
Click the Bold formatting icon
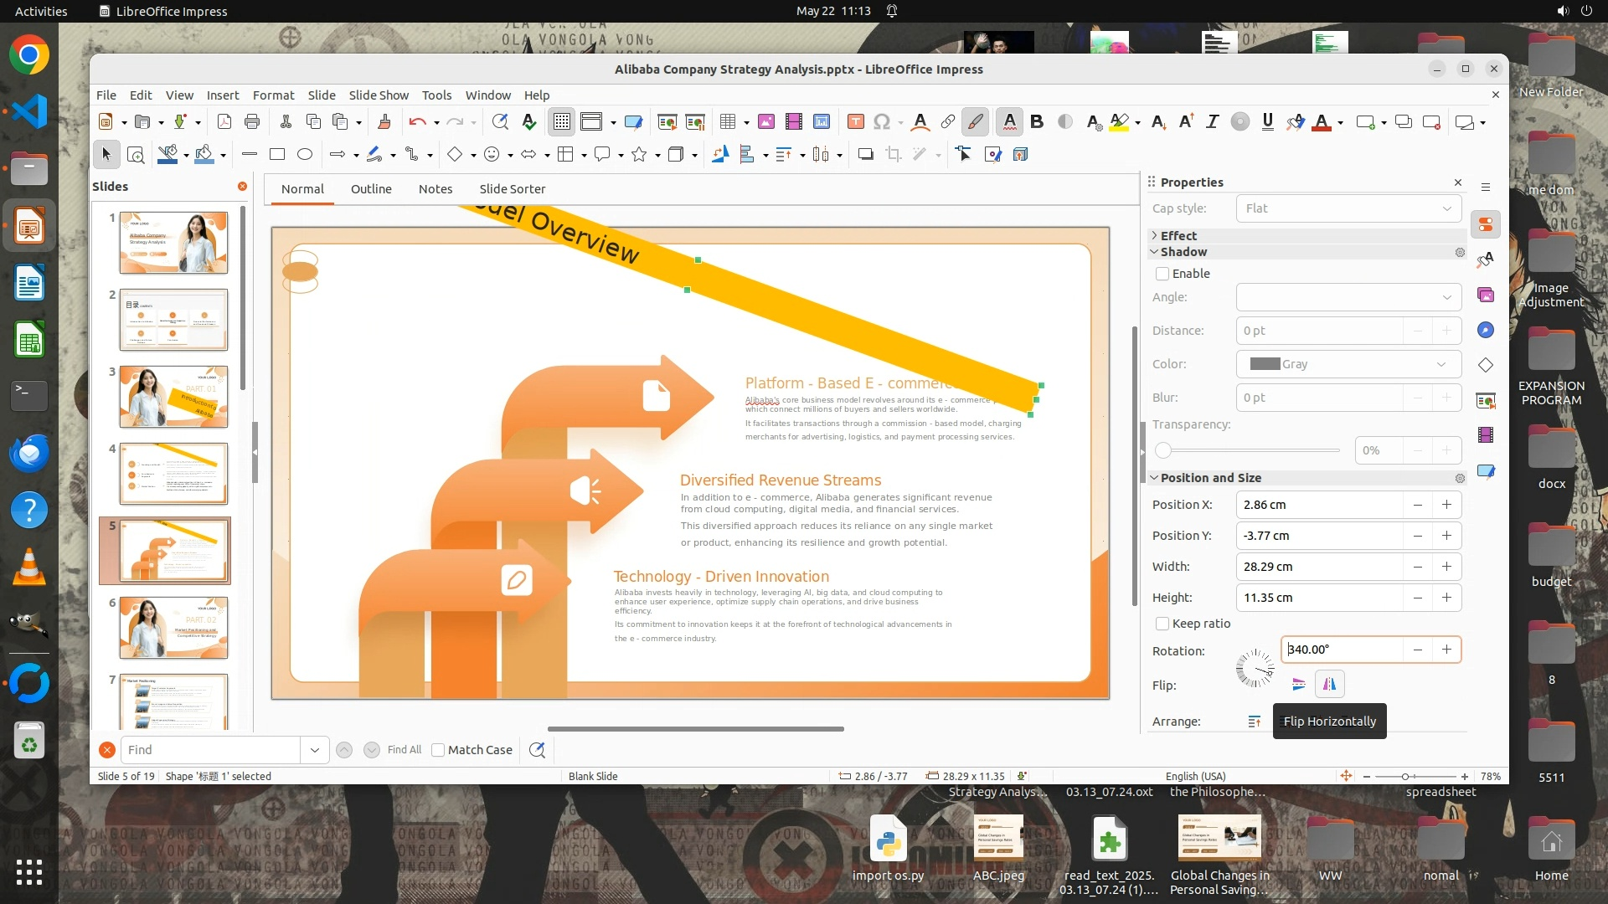click(x=1037, y=122)
